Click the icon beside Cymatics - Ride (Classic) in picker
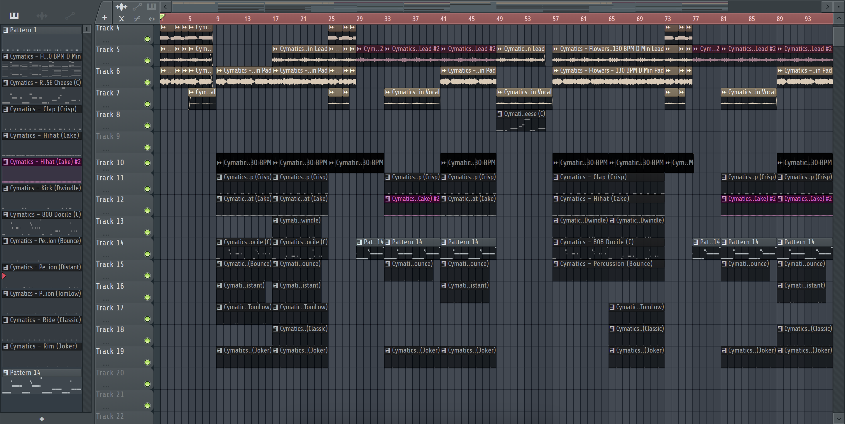The height and width of the screenshot is (424, 845). click(x=6, y=320)
